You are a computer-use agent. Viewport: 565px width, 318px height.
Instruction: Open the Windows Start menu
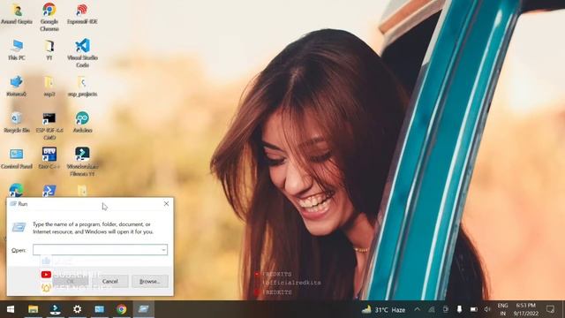[11, 309]
